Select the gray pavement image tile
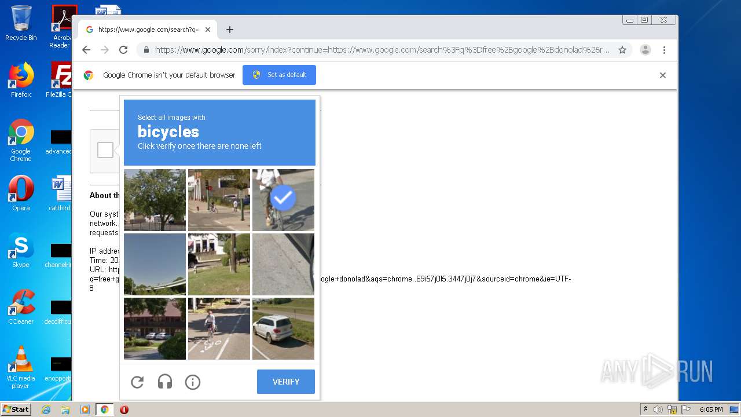 click(283, 264)
